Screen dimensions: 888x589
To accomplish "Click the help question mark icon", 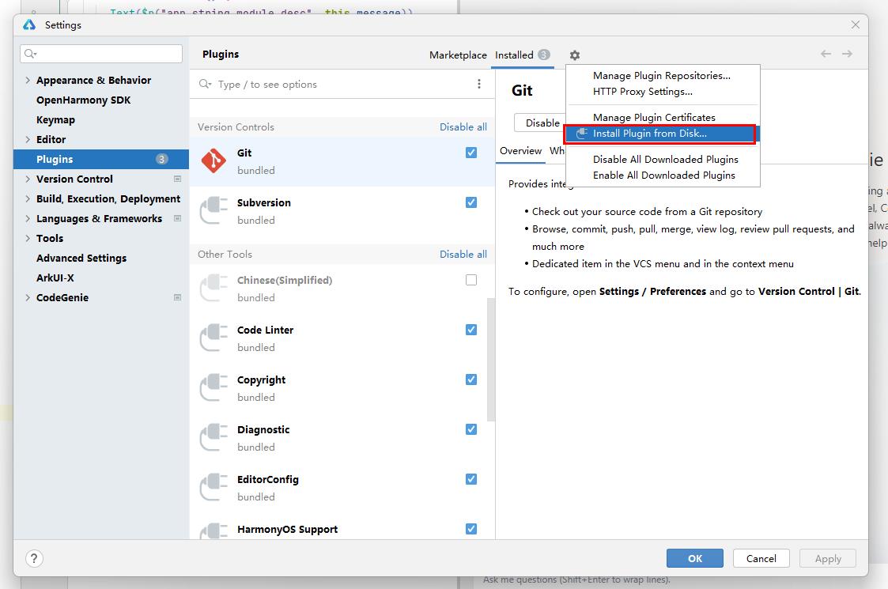I will pos(34,558).
